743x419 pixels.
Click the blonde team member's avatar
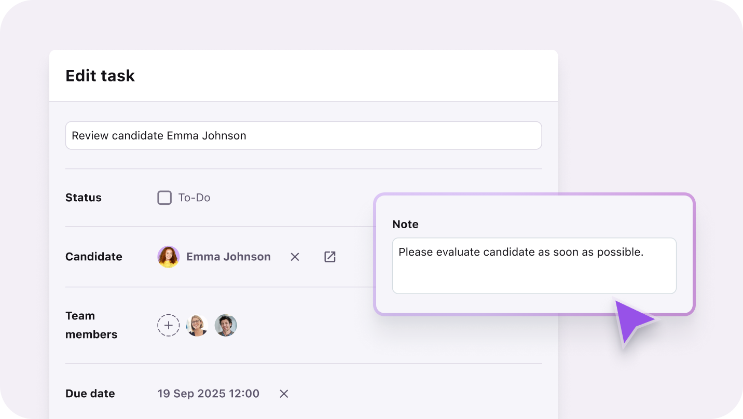pyautogui.click(x=197, y=325)
